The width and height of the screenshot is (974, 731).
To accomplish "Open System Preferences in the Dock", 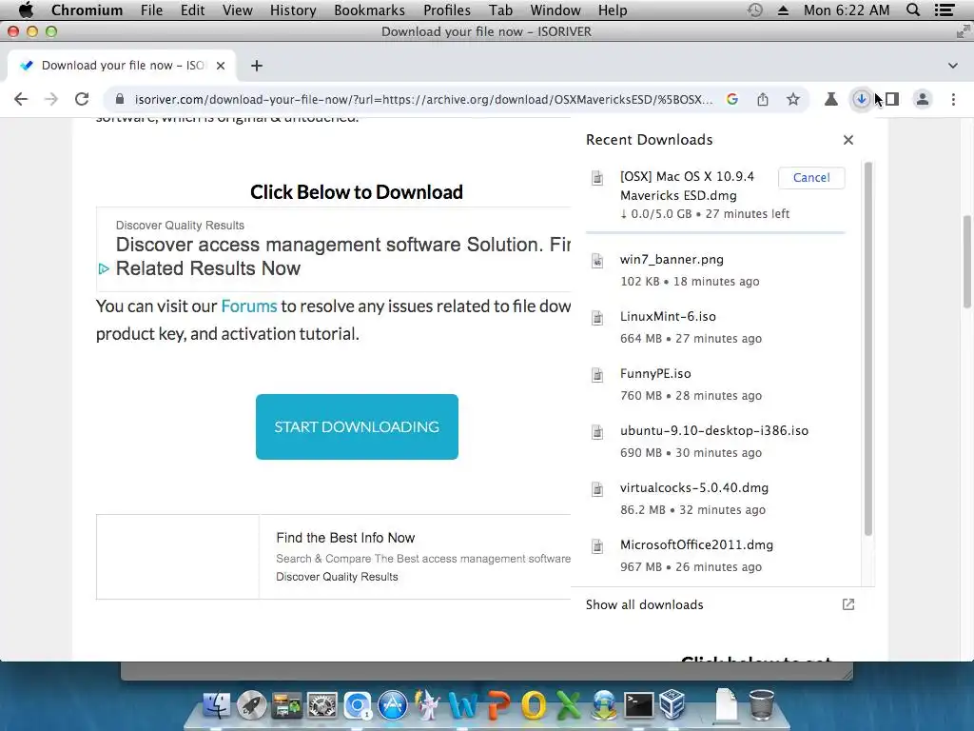I will click(322, 705).
